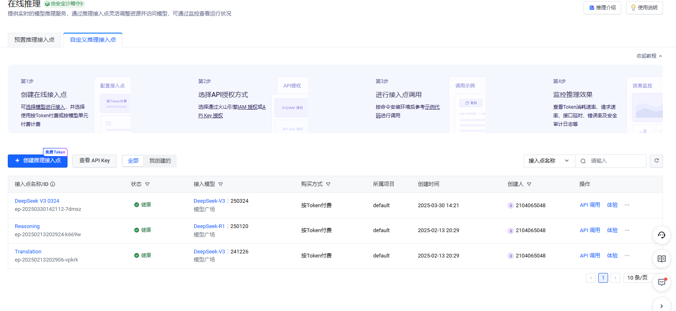676x311 pixels.
Task: Click the refresh list icon button
Action: (x=656, y=161)
